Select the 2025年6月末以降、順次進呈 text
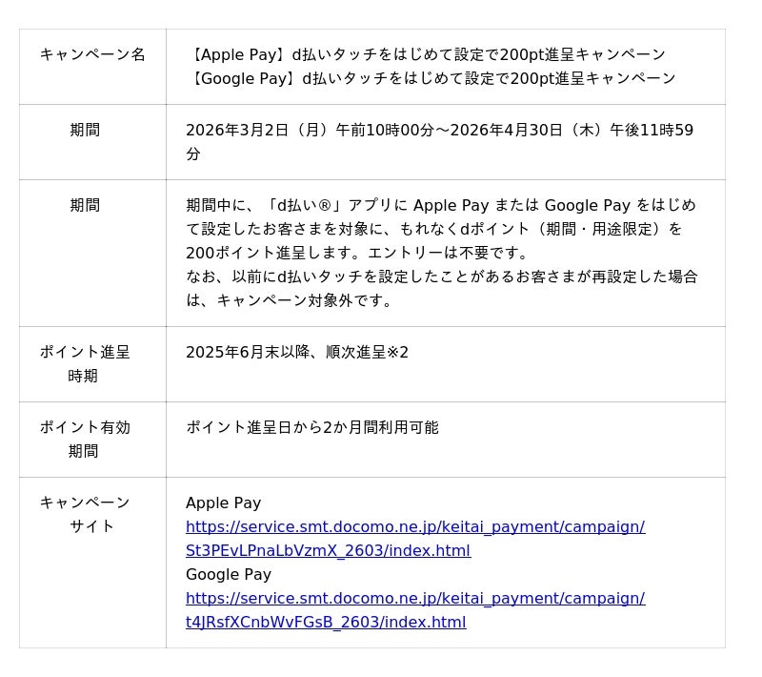The width and height of the screenshot is (762, 677). tap(285, 353)
